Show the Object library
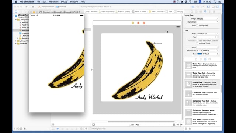236x133 pixels. (x=205, y=59)
